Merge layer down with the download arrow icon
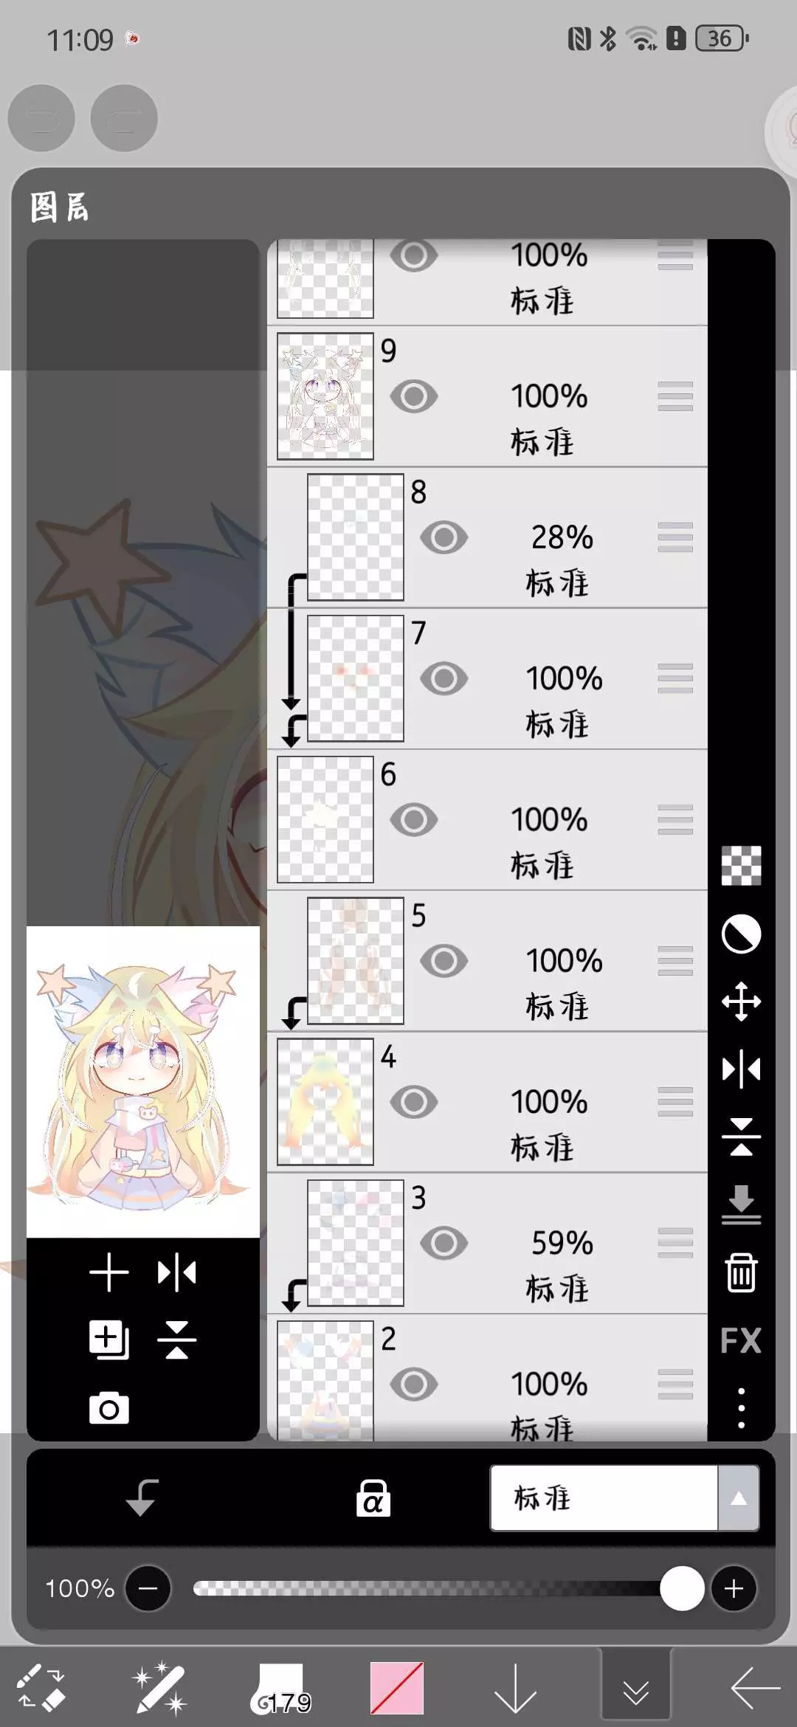Viewport: 797px width, 1727px height. [x=741, y=1204]
